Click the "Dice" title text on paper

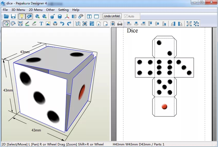132,31
